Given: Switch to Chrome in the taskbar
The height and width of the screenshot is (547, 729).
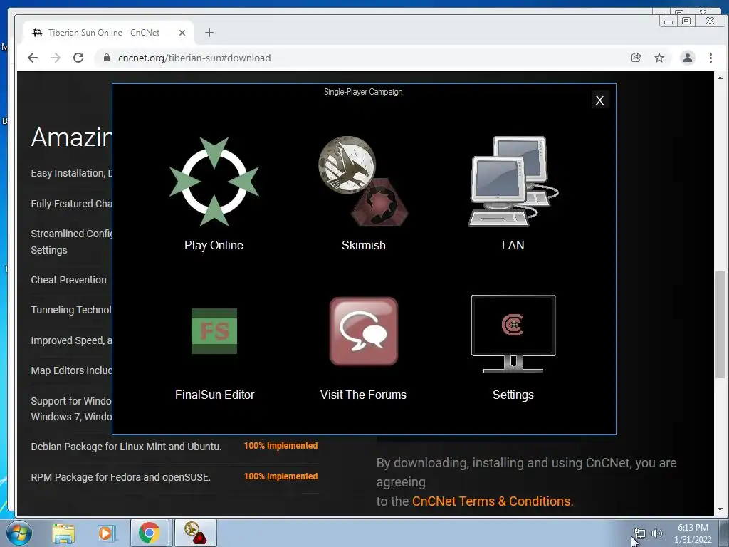Looking at the screenshot, I should [150, 533].
